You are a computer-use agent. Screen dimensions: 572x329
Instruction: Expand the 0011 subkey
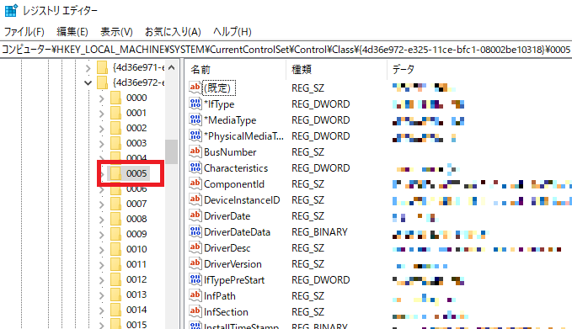101,264
